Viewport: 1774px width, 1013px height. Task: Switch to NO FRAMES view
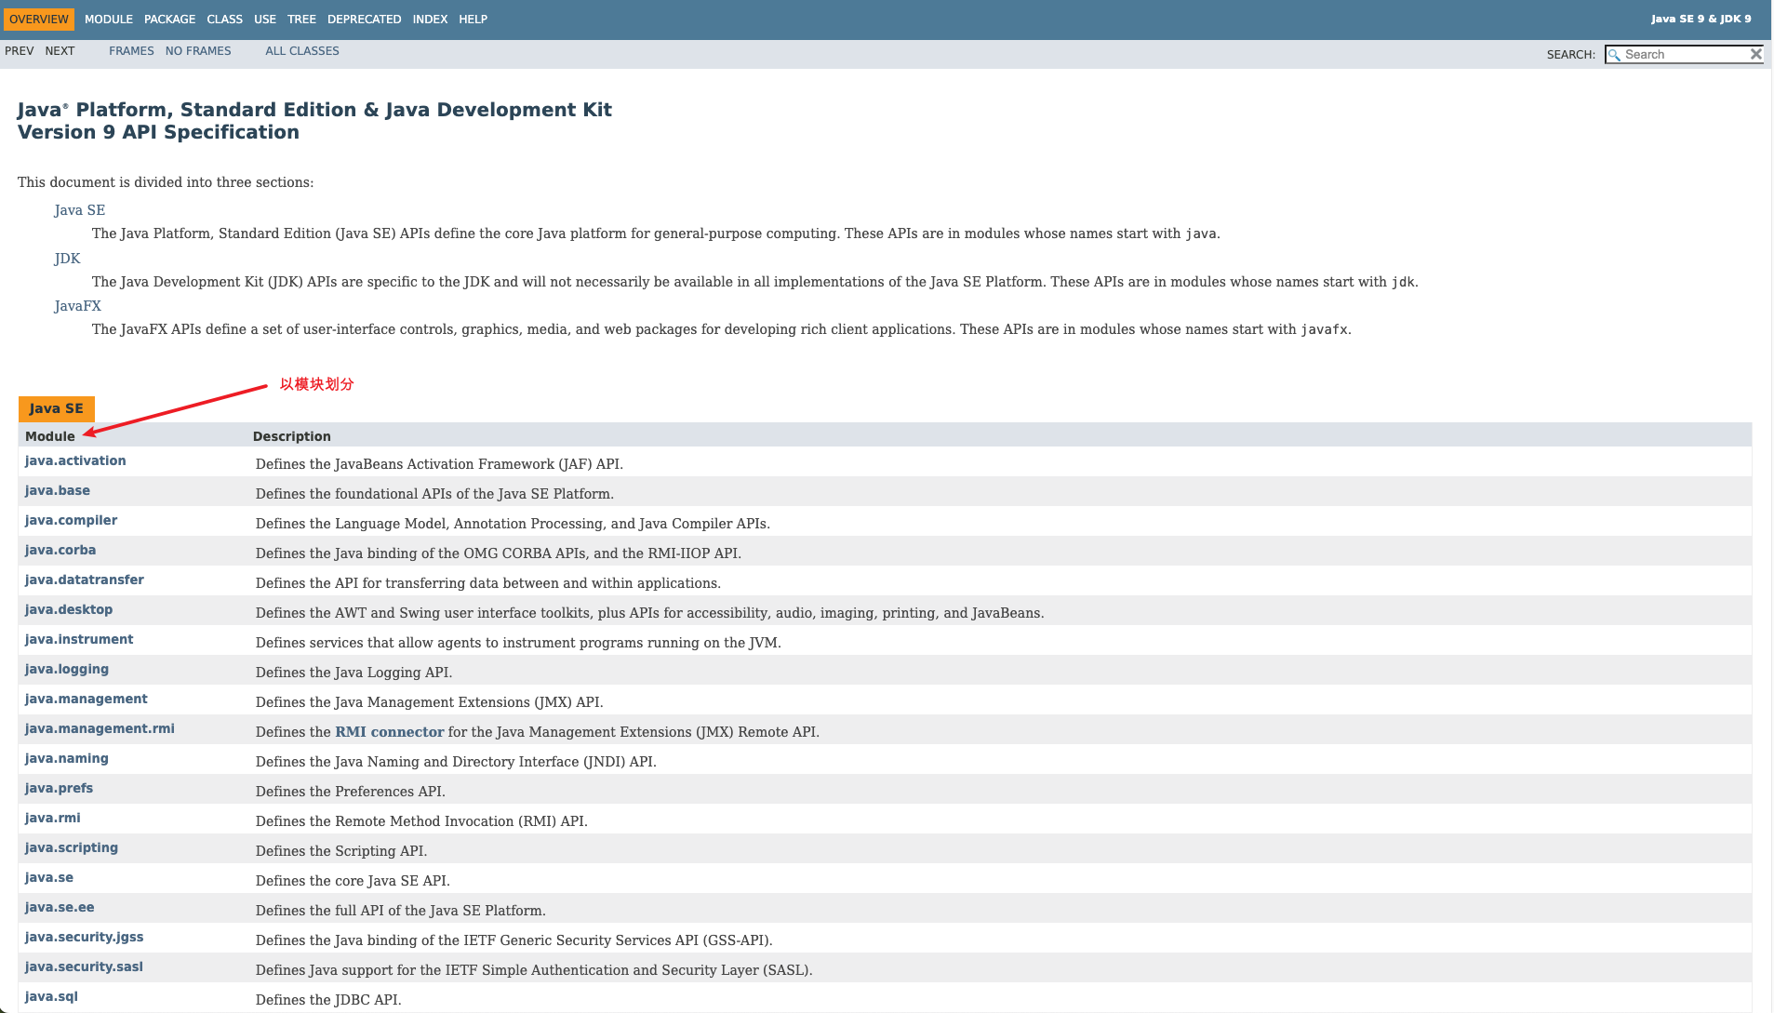(198, 51)
